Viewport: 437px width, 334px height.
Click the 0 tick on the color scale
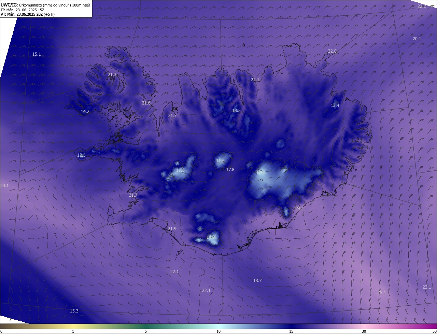tap(1, 331)
